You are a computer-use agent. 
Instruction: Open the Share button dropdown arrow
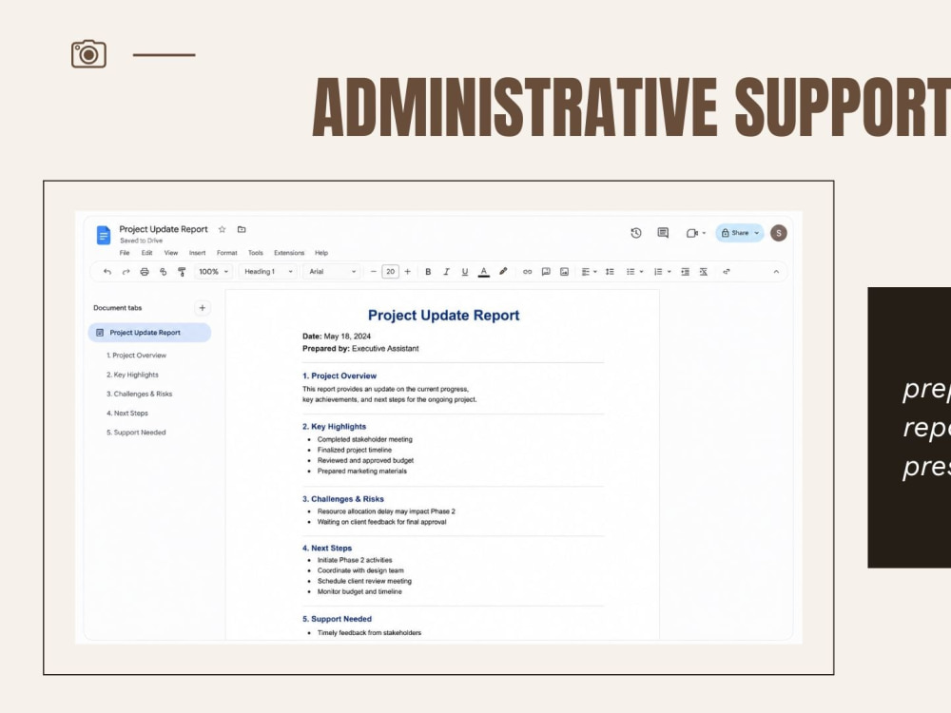pos(756,233)
